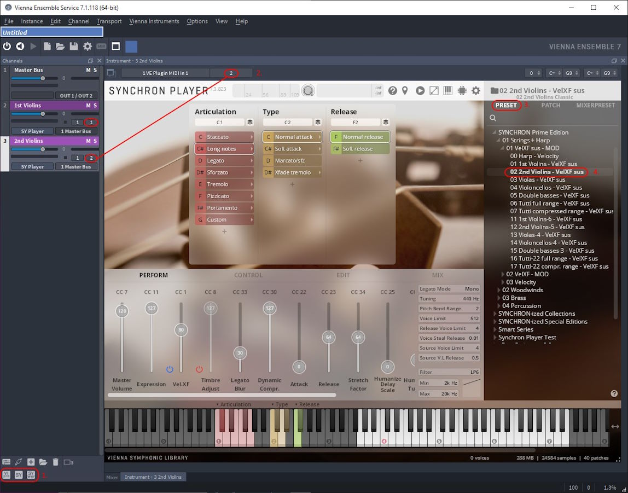Click the window icon left of VE Plugin MIDI In
Image resolution: width=628 pixels, height=493 pixels.
pos(111,73)
